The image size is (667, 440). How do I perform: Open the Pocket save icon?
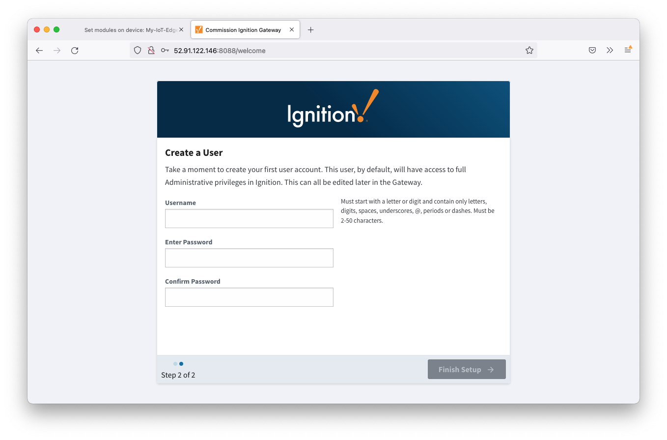pos(592,50)
